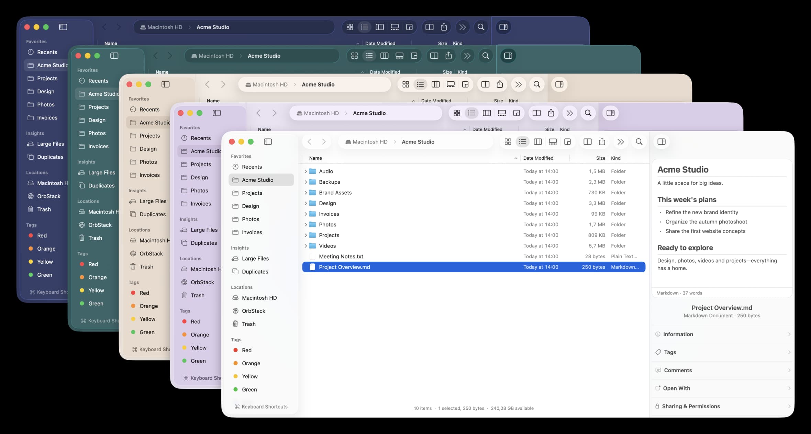Open Large Files in front window sidebar
This screenshot has height=434, width=811.
click(x=261, y=259)
